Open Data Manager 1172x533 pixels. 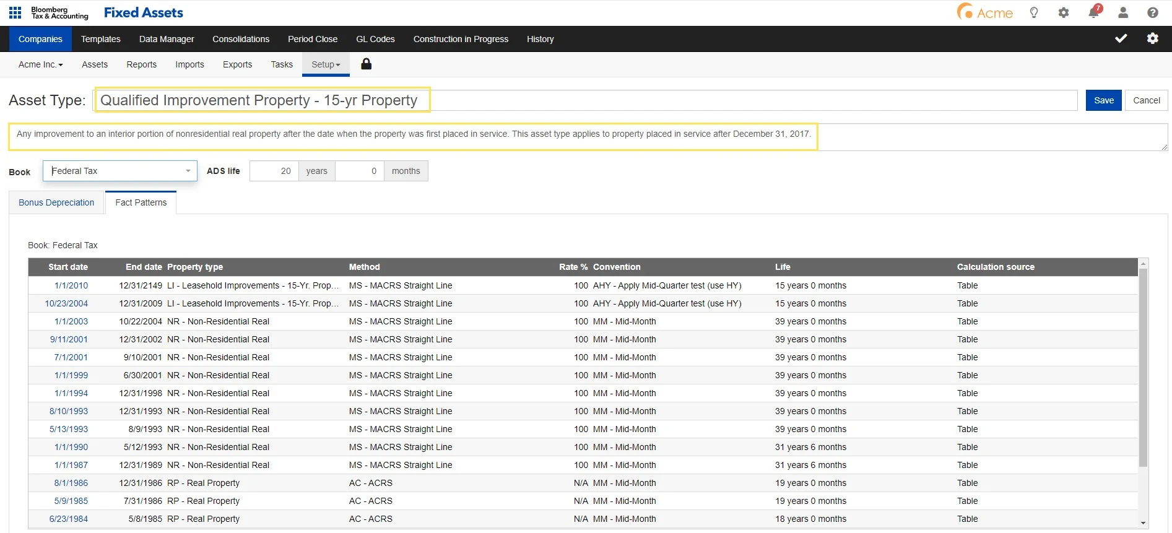(167, 39)
